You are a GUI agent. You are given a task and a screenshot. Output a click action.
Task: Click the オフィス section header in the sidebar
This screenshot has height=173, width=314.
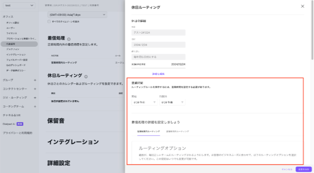click(8, 17)
